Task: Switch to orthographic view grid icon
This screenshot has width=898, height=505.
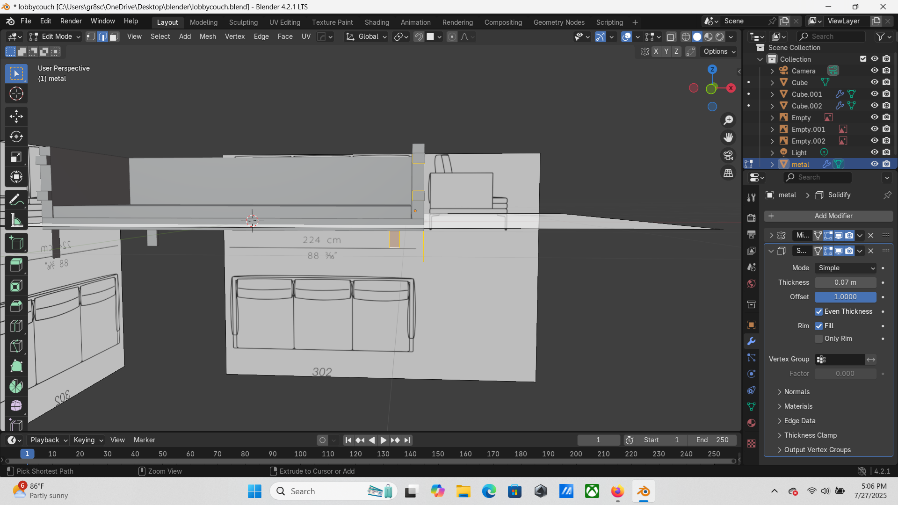Action: tap(728, 173)
